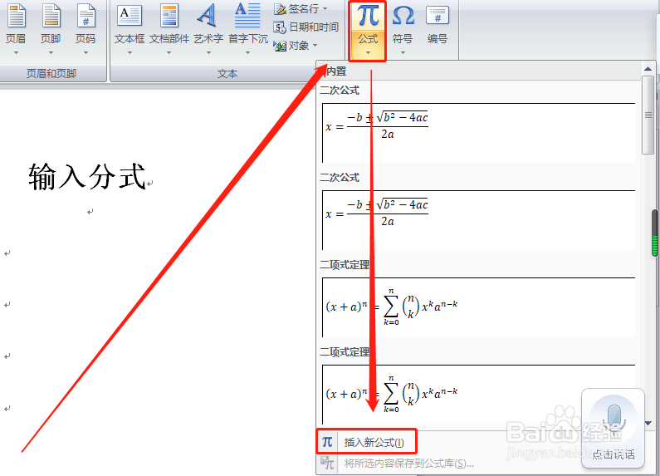Click the 内置 gallery section header
The image size is (660, 476).
[x=336, y=71]
